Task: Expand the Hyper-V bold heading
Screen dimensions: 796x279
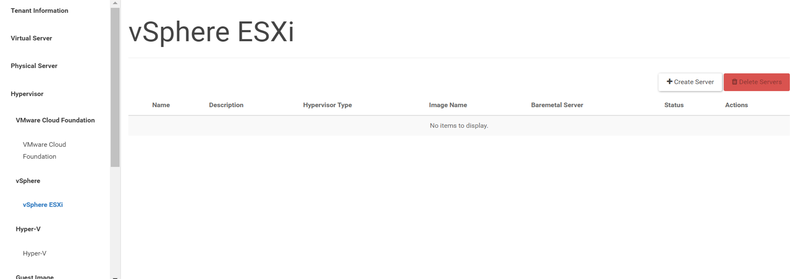Action: pos(28,229)
